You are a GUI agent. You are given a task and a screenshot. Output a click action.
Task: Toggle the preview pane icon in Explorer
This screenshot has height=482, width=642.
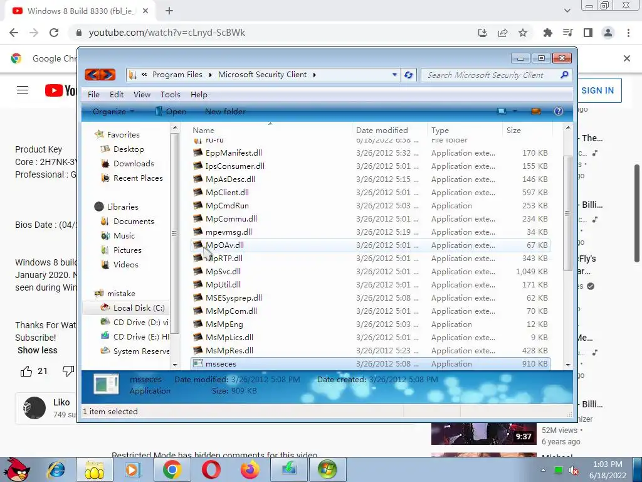(535, 112)
